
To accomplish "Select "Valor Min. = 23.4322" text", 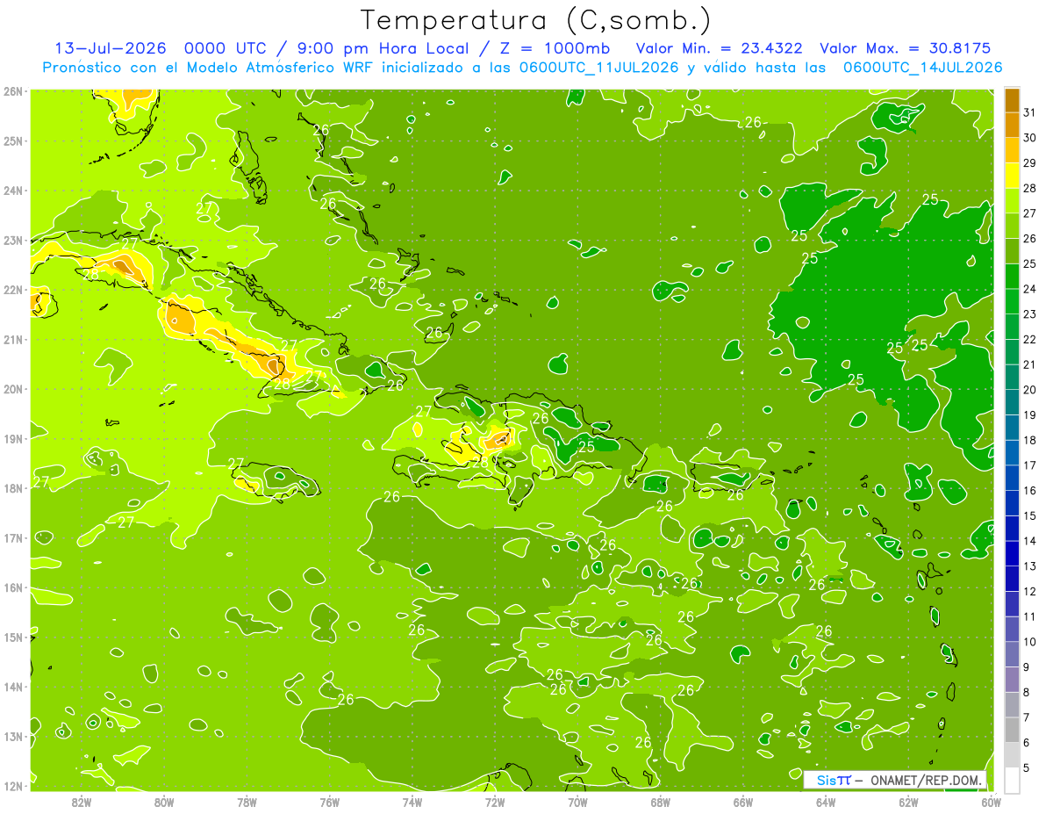I will [719, 47].
